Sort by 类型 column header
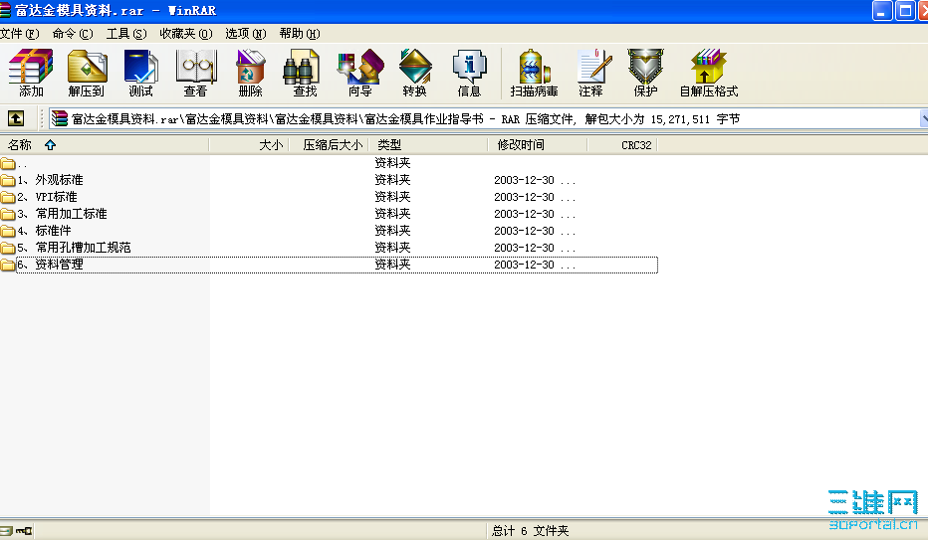The width and height of the screenshot is (928, 540). point(428,145)
